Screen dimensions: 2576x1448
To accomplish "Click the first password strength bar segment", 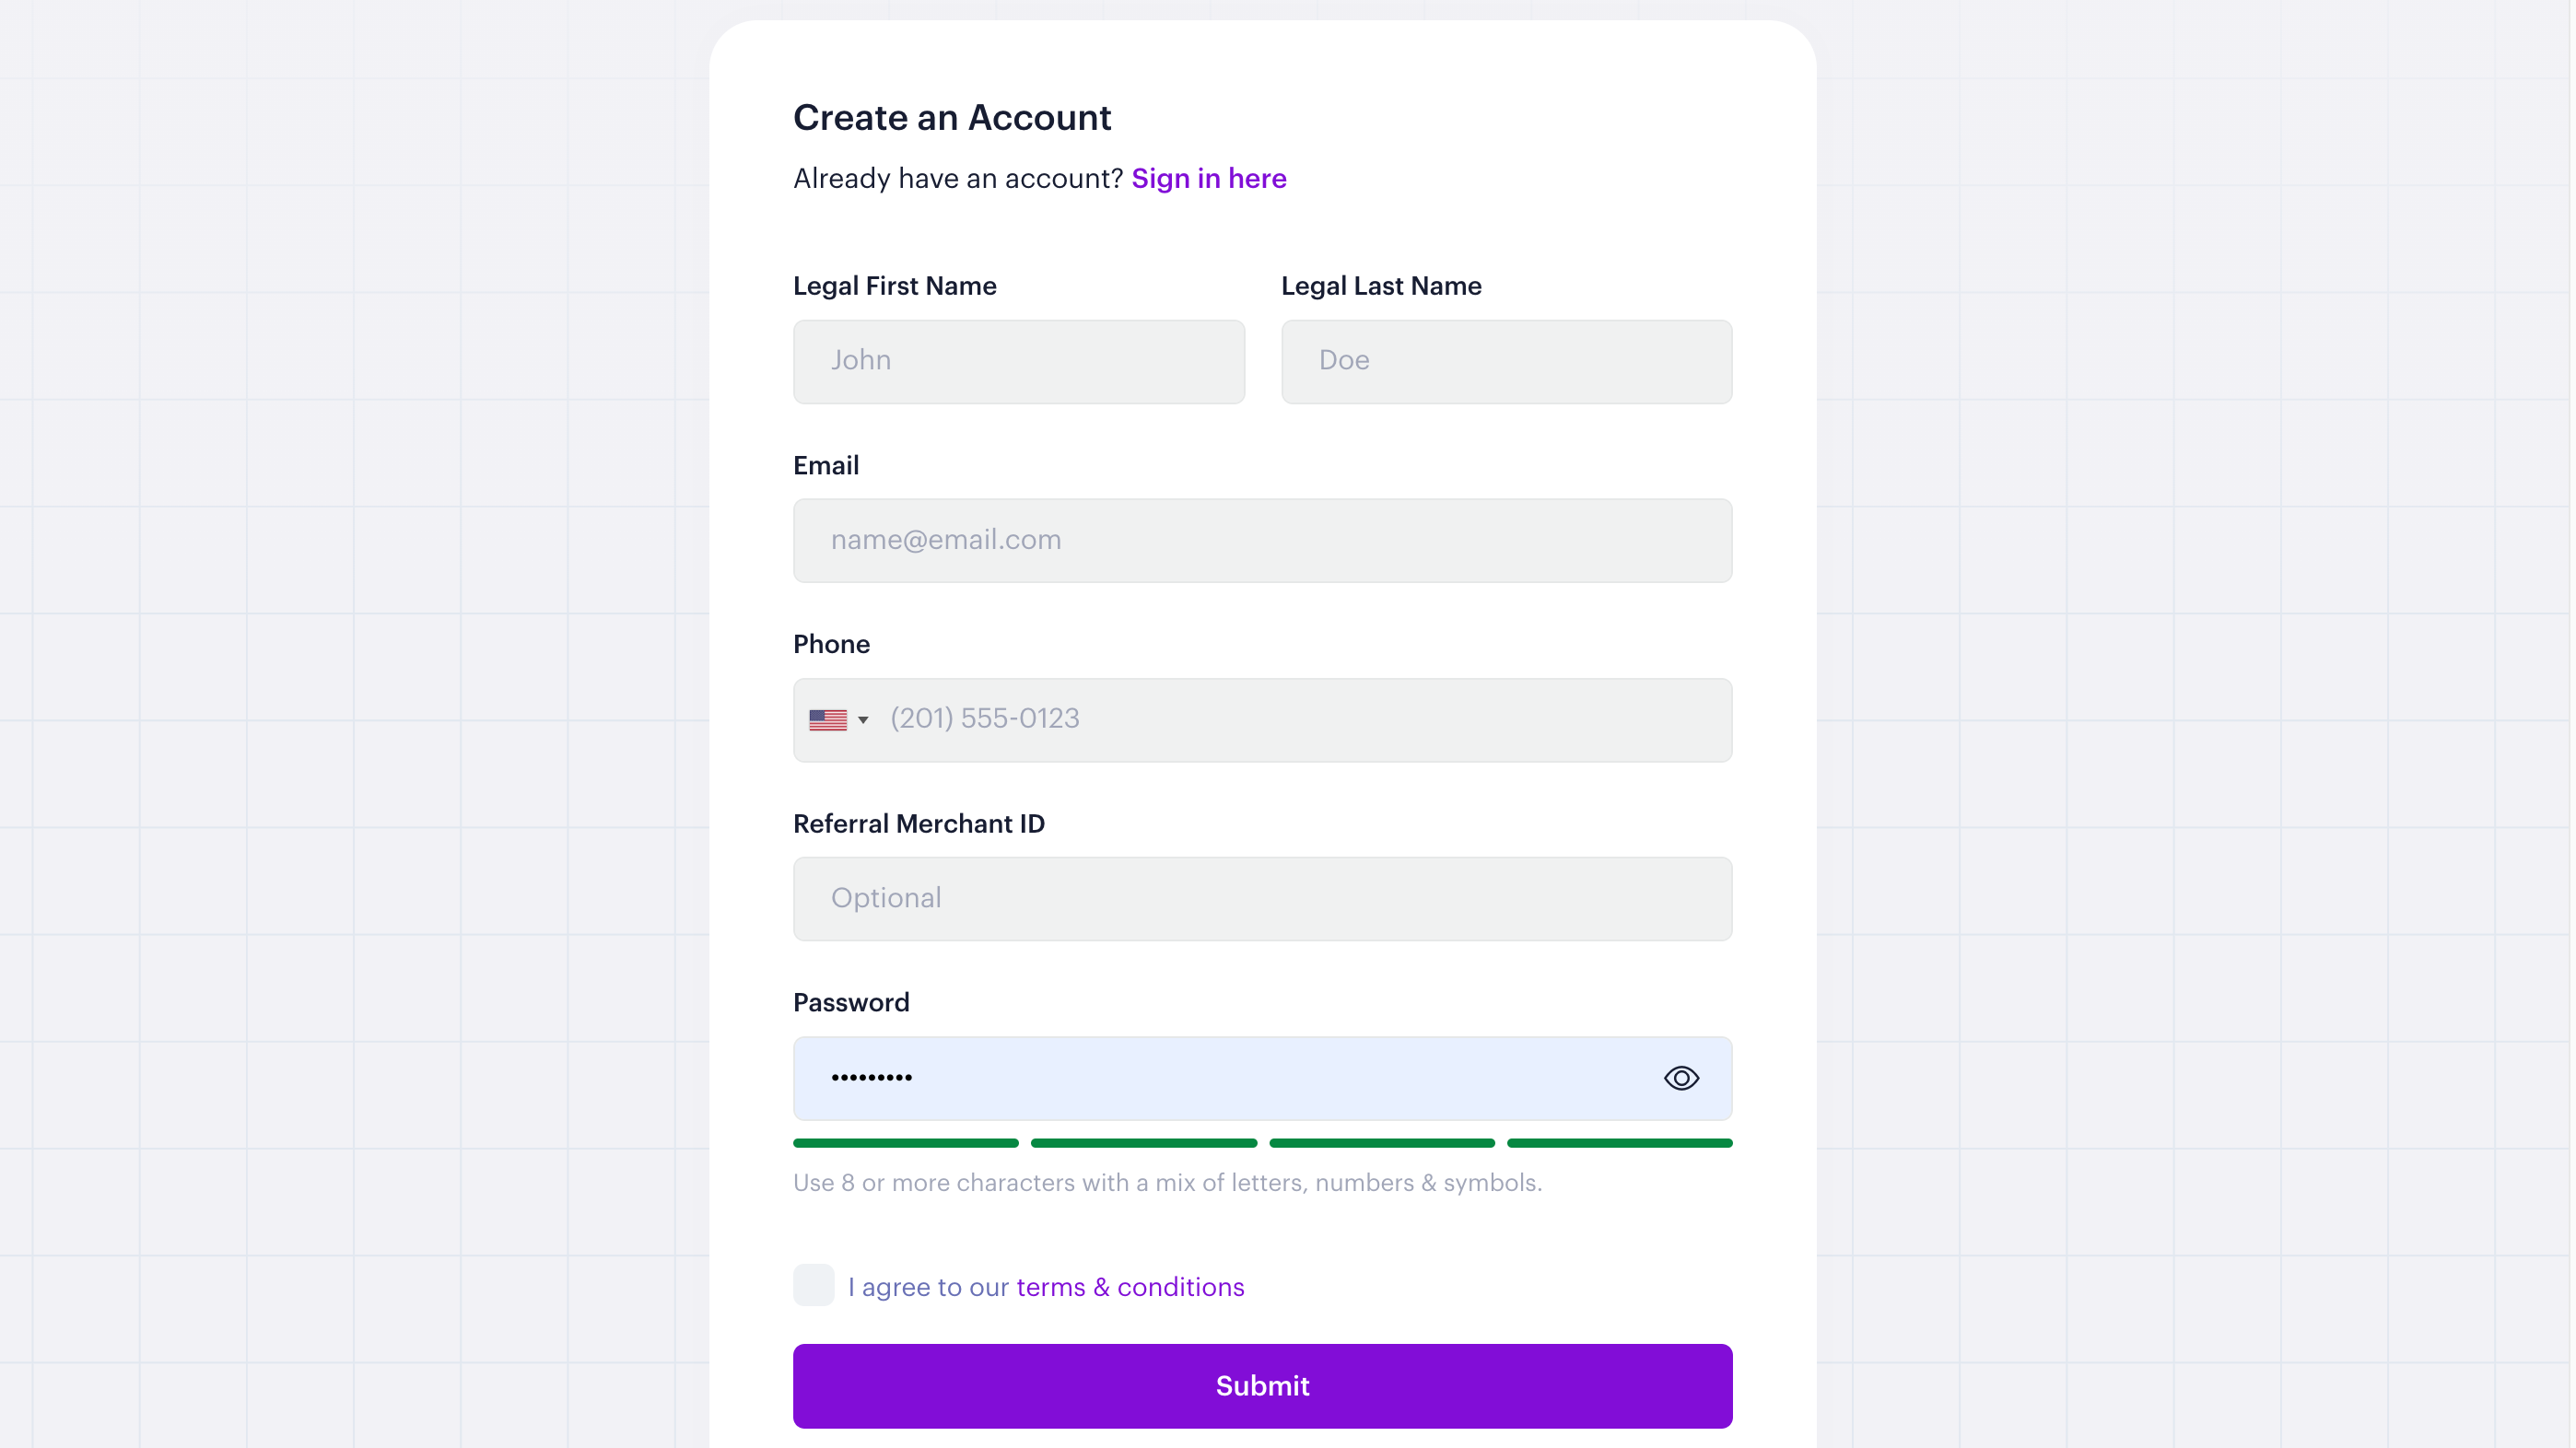I will [905, 1143].
